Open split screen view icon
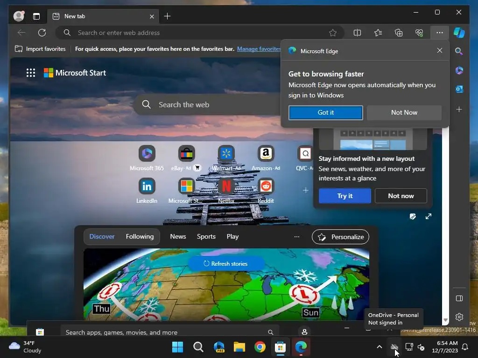This screenshot has width=478, height=358. pyautogui.click(x=357, y=33)
